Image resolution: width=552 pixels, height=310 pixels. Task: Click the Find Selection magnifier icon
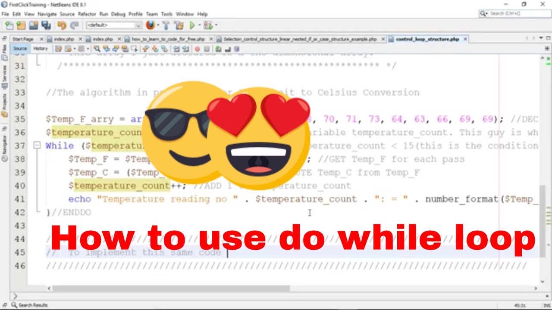point(97,49)
